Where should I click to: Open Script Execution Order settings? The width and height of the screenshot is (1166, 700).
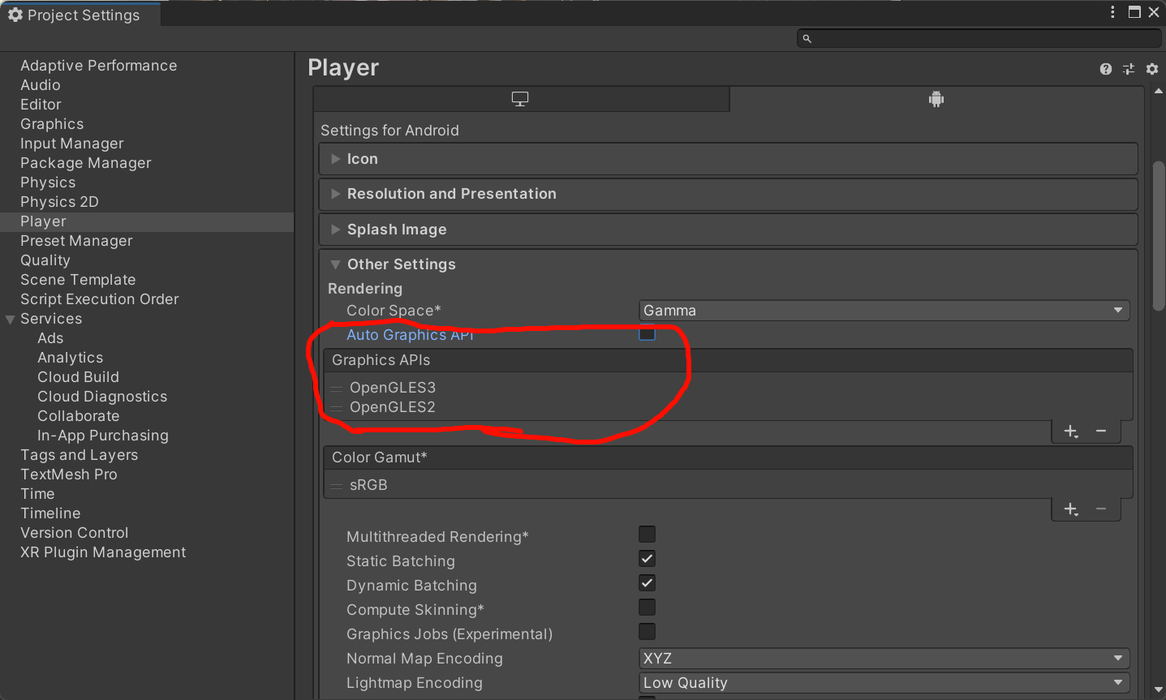(100, 299)
